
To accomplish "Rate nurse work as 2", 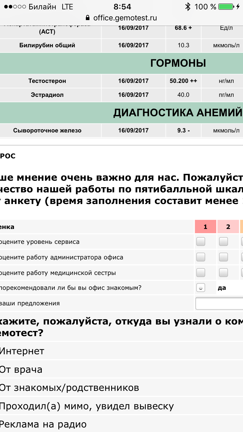I will (223, 273).
